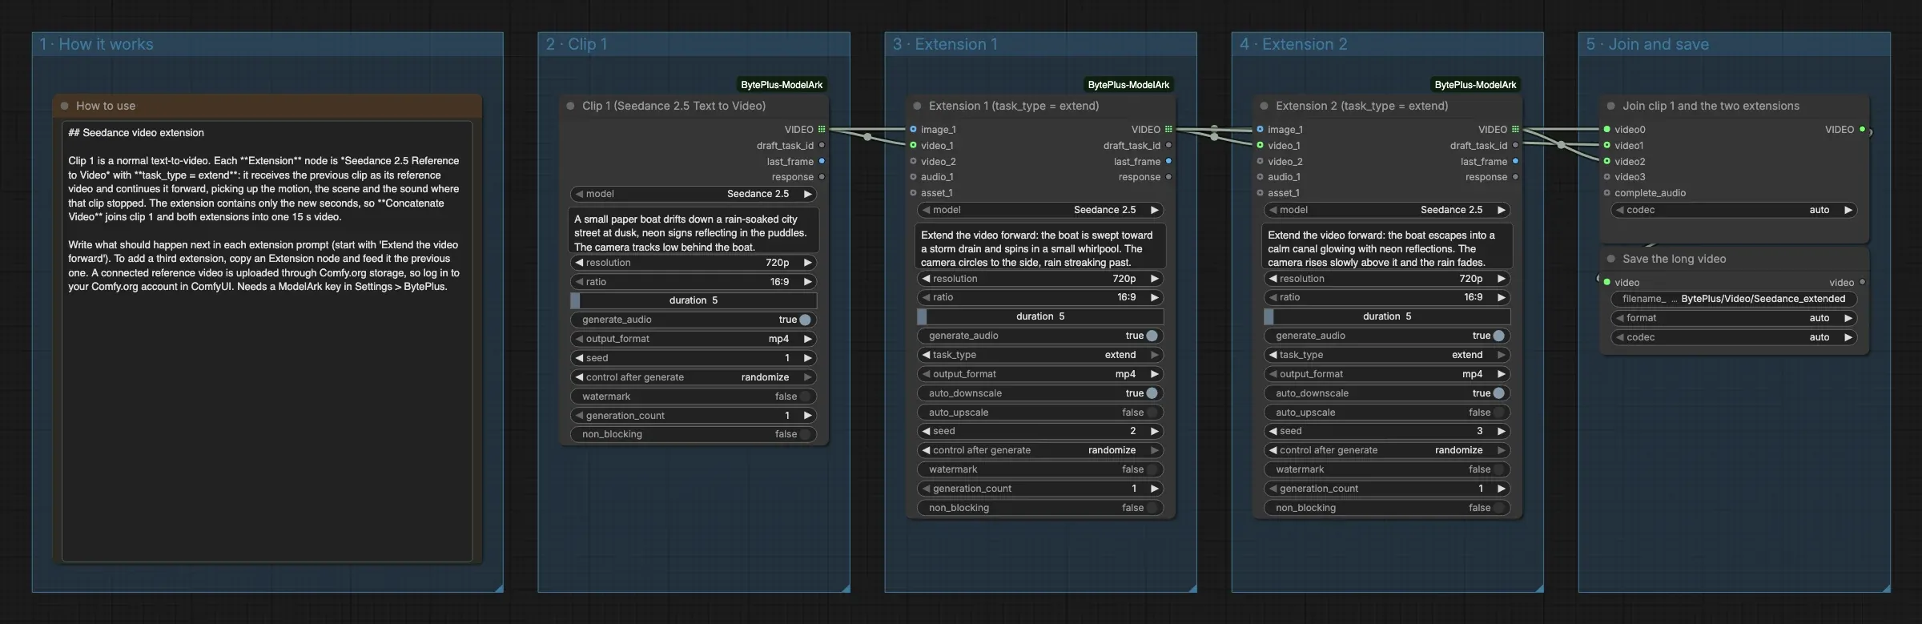Click Extension 1 response output socket
The height and width of the screenshot is (624, 1922).
(1168, 177)
